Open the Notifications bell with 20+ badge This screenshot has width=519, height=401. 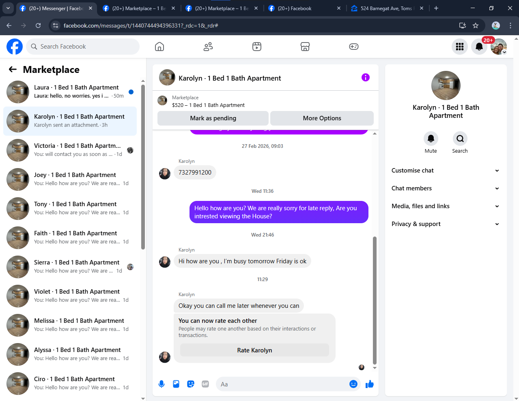tap(479, 47)
